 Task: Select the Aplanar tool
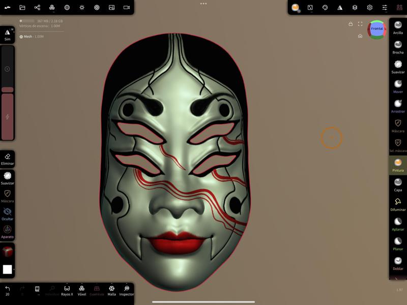pyautogui.click(x=398, y=225)
